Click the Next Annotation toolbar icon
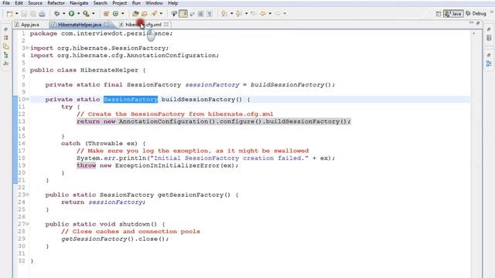The image size is (495, 278). pos(224,14)
